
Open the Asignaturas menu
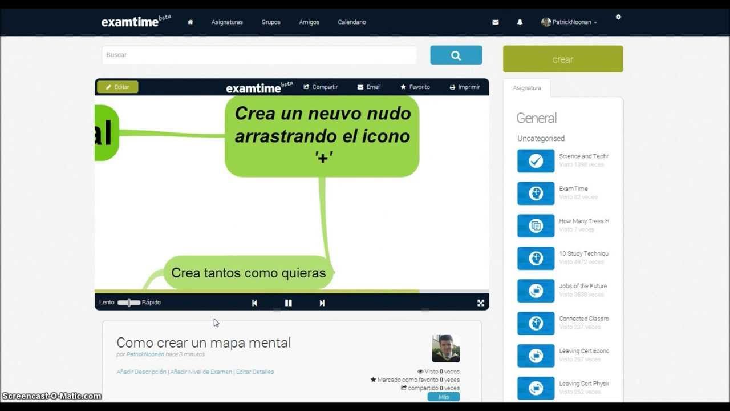[227, 22]
